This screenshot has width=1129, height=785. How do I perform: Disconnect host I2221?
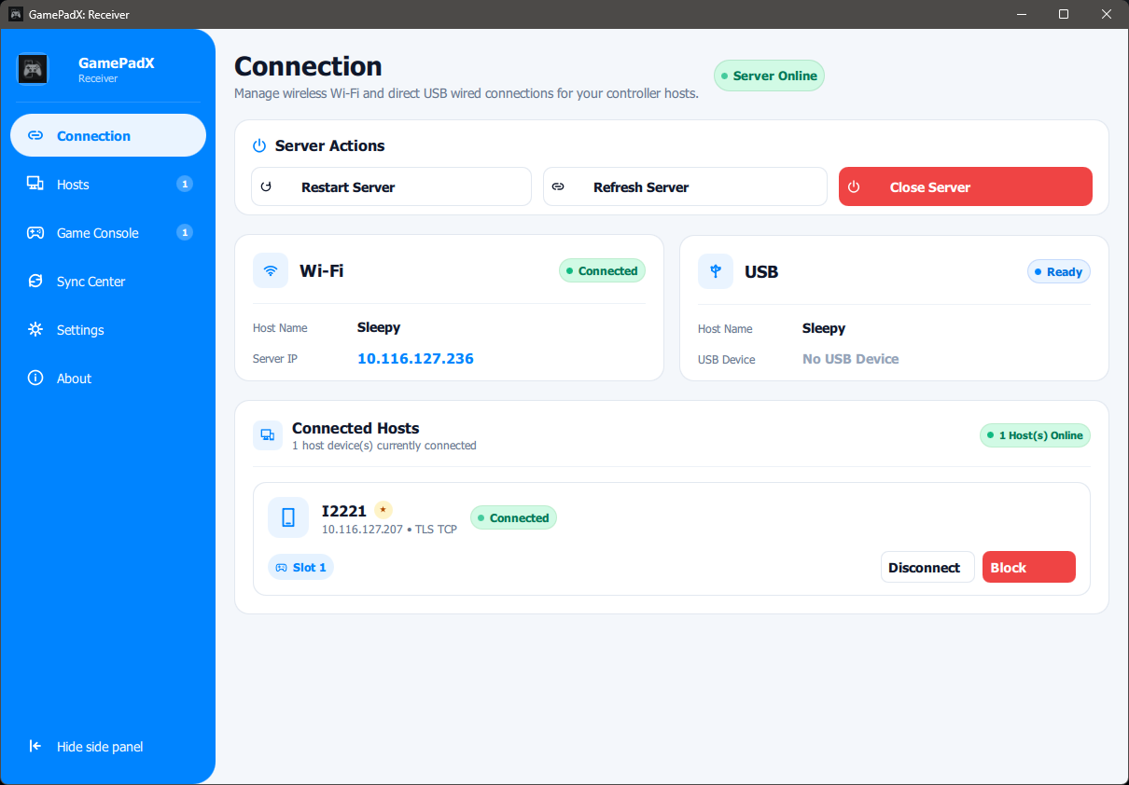(927, 567)
